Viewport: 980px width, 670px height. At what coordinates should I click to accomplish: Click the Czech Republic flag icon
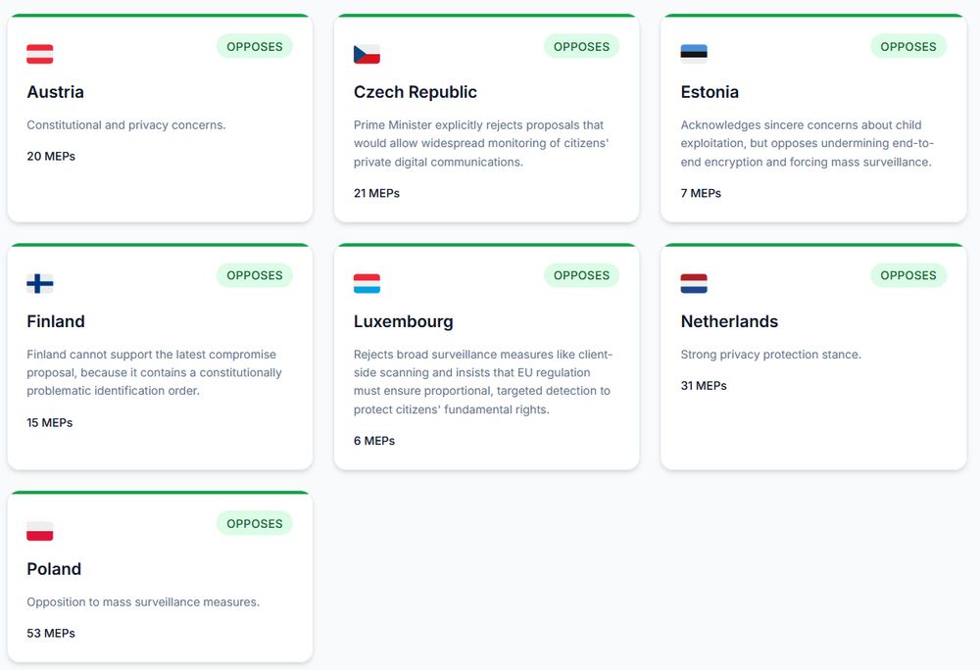click(x=367, y=55)
